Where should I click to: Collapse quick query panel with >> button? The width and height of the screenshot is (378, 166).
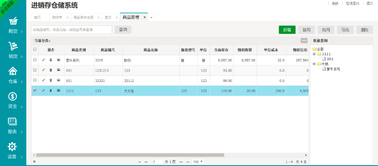(304, 41)
